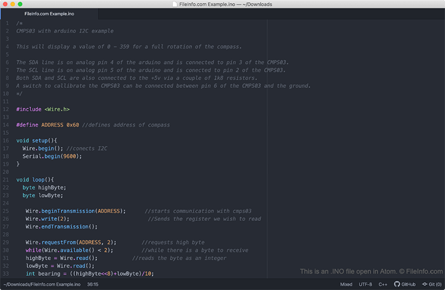The image size is (445, 290).
Task: Click the bearing variable name
Action: (49, 274)
